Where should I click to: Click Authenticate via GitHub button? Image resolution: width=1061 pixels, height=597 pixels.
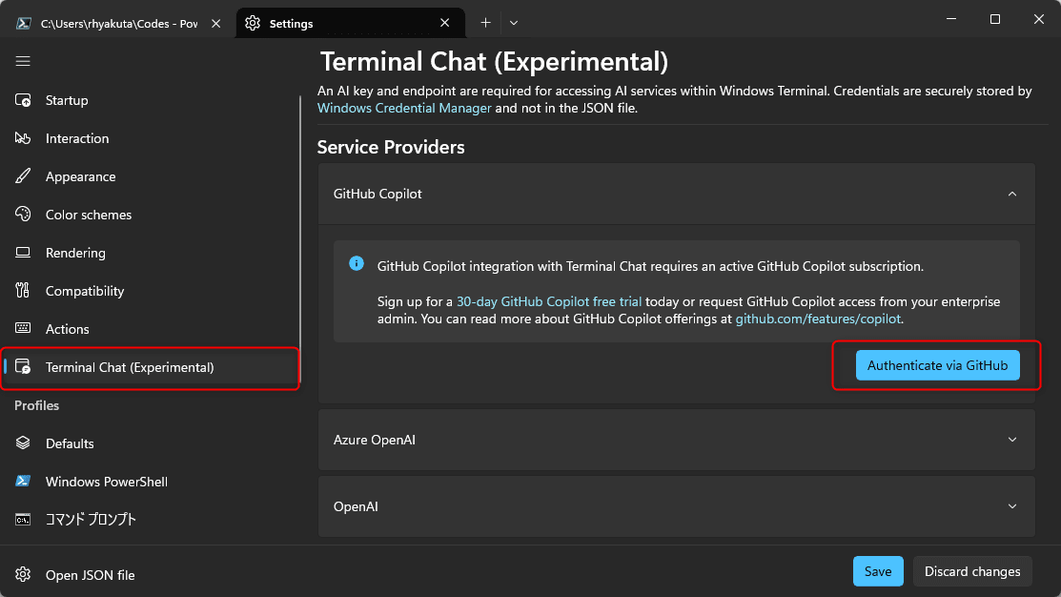(937, 365)
